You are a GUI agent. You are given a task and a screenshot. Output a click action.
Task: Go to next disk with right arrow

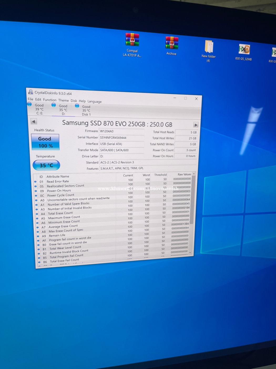[x=196, y=125]
